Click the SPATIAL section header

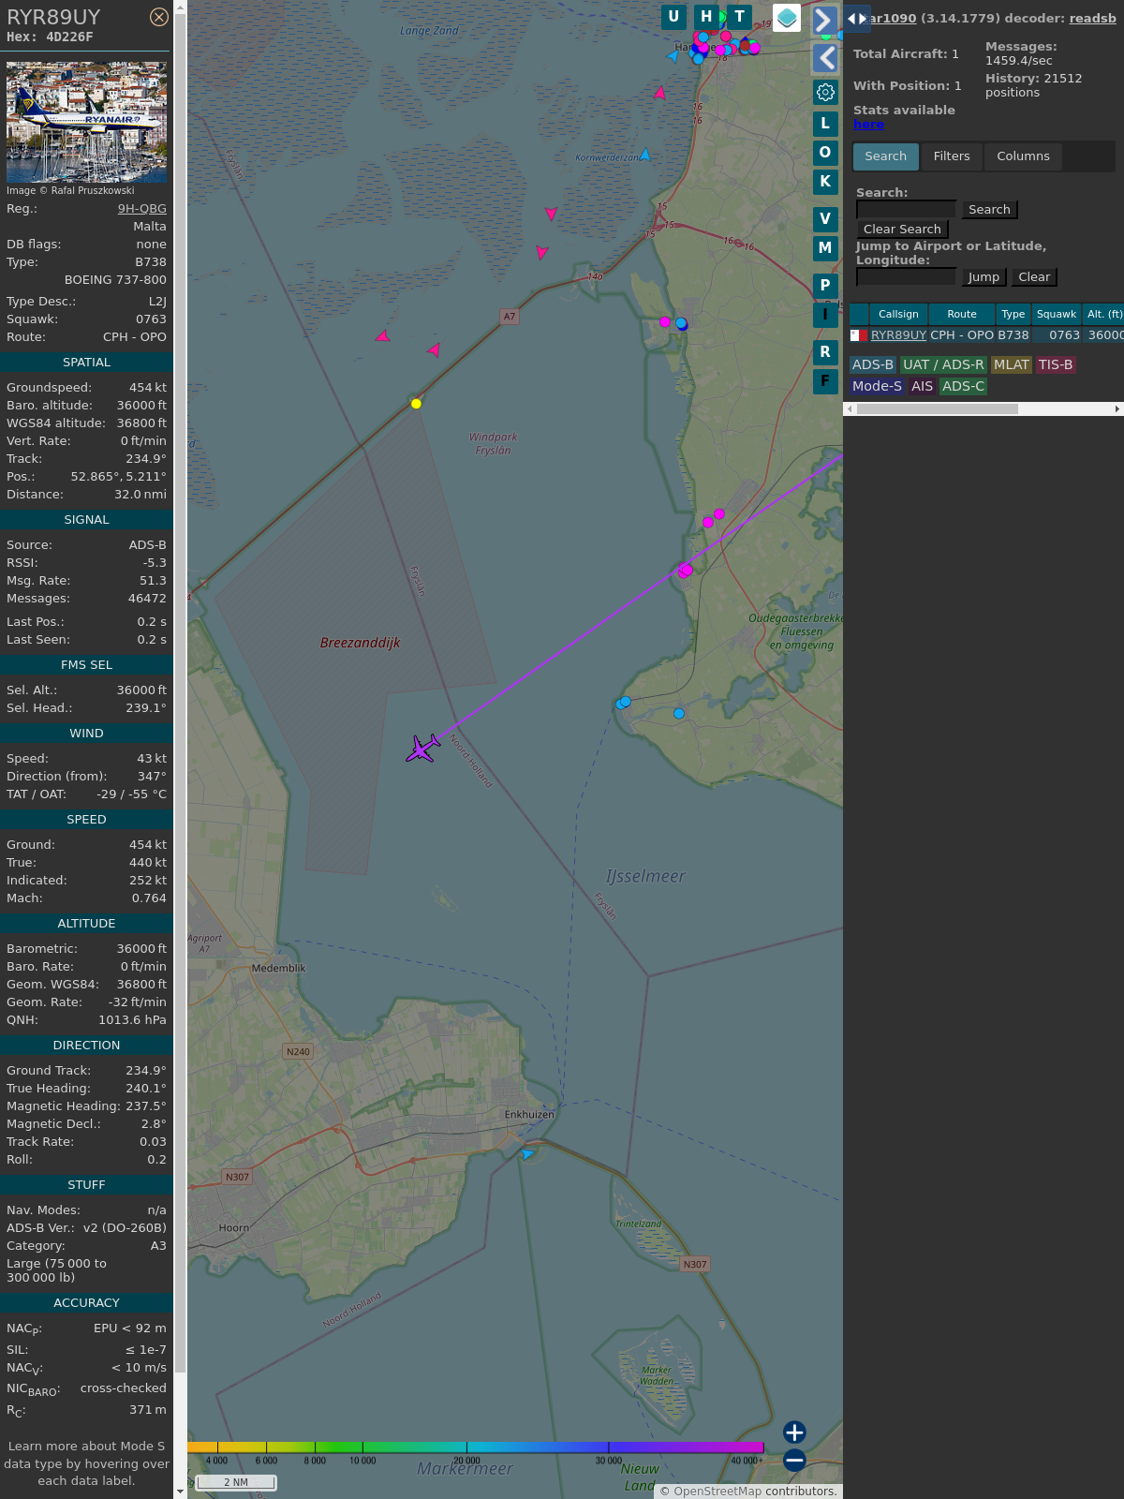pos(86,363)
